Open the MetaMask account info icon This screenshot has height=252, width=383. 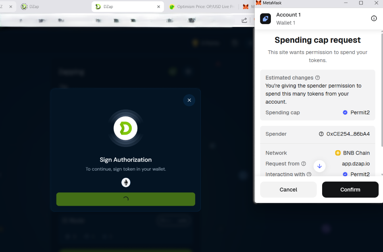[x=374, y=18]
